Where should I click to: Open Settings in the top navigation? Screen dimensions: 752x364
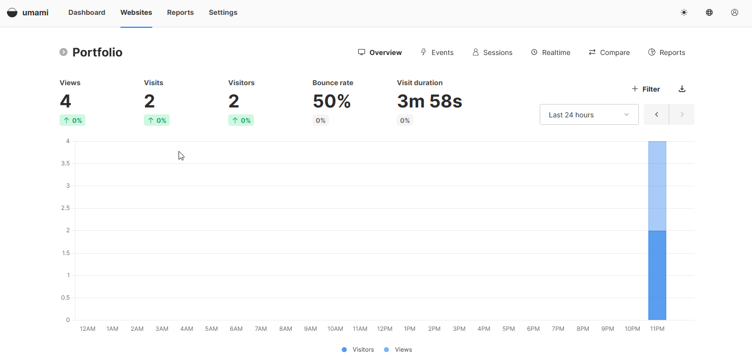click(x=223, y=12)
